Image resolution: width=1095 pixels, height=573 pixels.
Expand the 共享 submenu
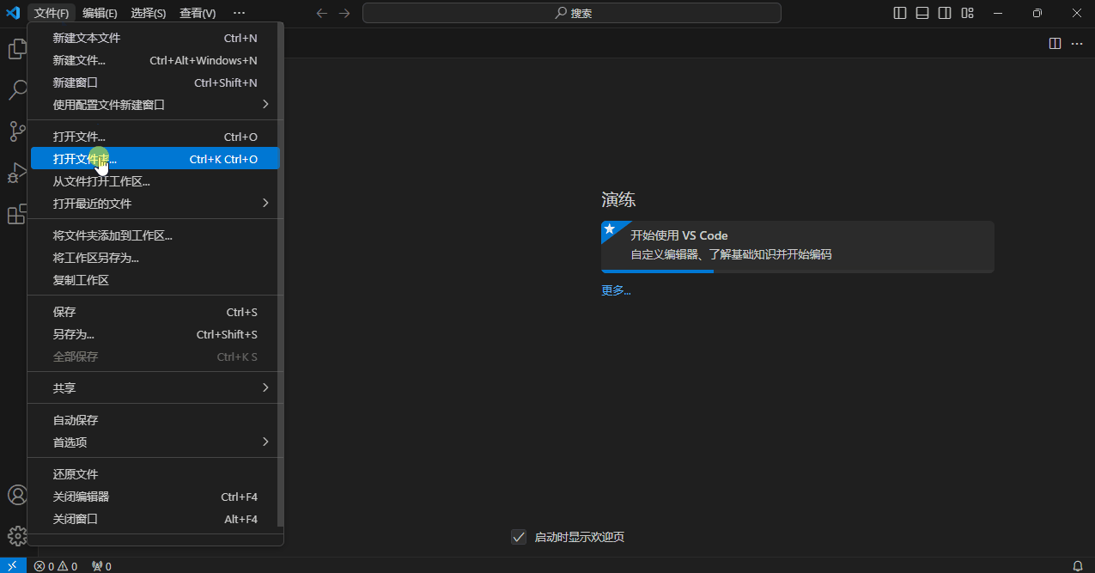153,387
